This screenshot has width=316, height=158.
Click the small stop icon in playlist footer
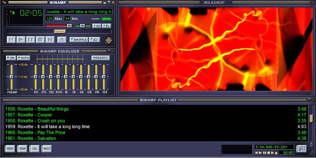(x=268, y=153)
